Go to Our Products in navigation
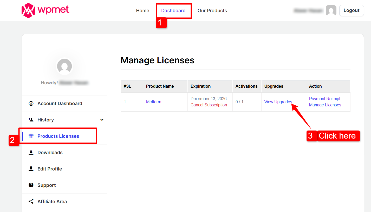The image size is (371, 212). [212, 11]
